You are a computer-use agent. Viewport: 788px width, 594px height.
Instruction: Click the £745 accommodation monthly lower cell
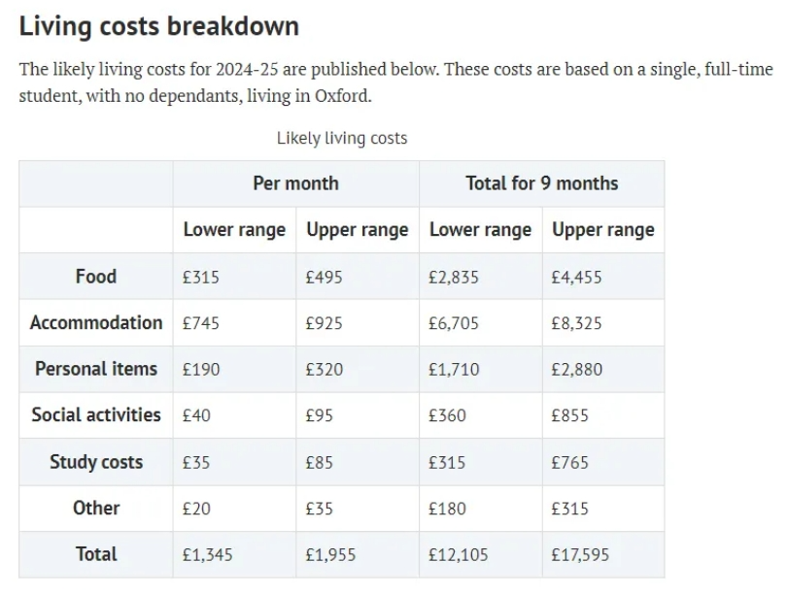pos(201,323)
